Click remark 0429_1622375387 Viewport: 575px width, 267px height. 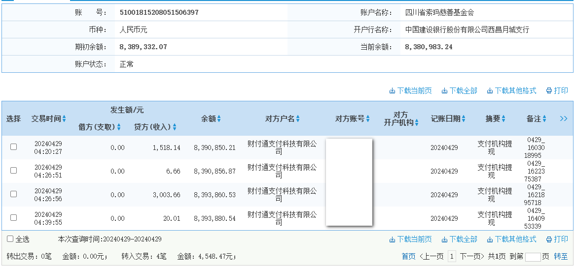point(536,171)
